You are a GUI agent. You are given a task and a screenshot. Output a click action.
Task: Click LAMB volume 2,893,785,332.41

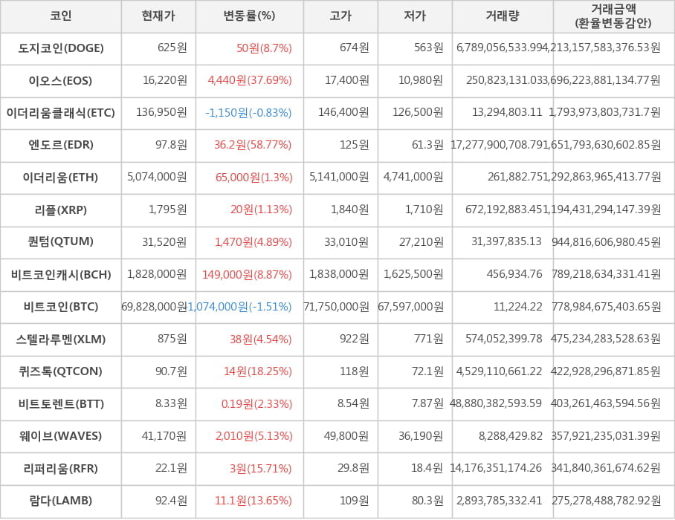click(500, 501)
